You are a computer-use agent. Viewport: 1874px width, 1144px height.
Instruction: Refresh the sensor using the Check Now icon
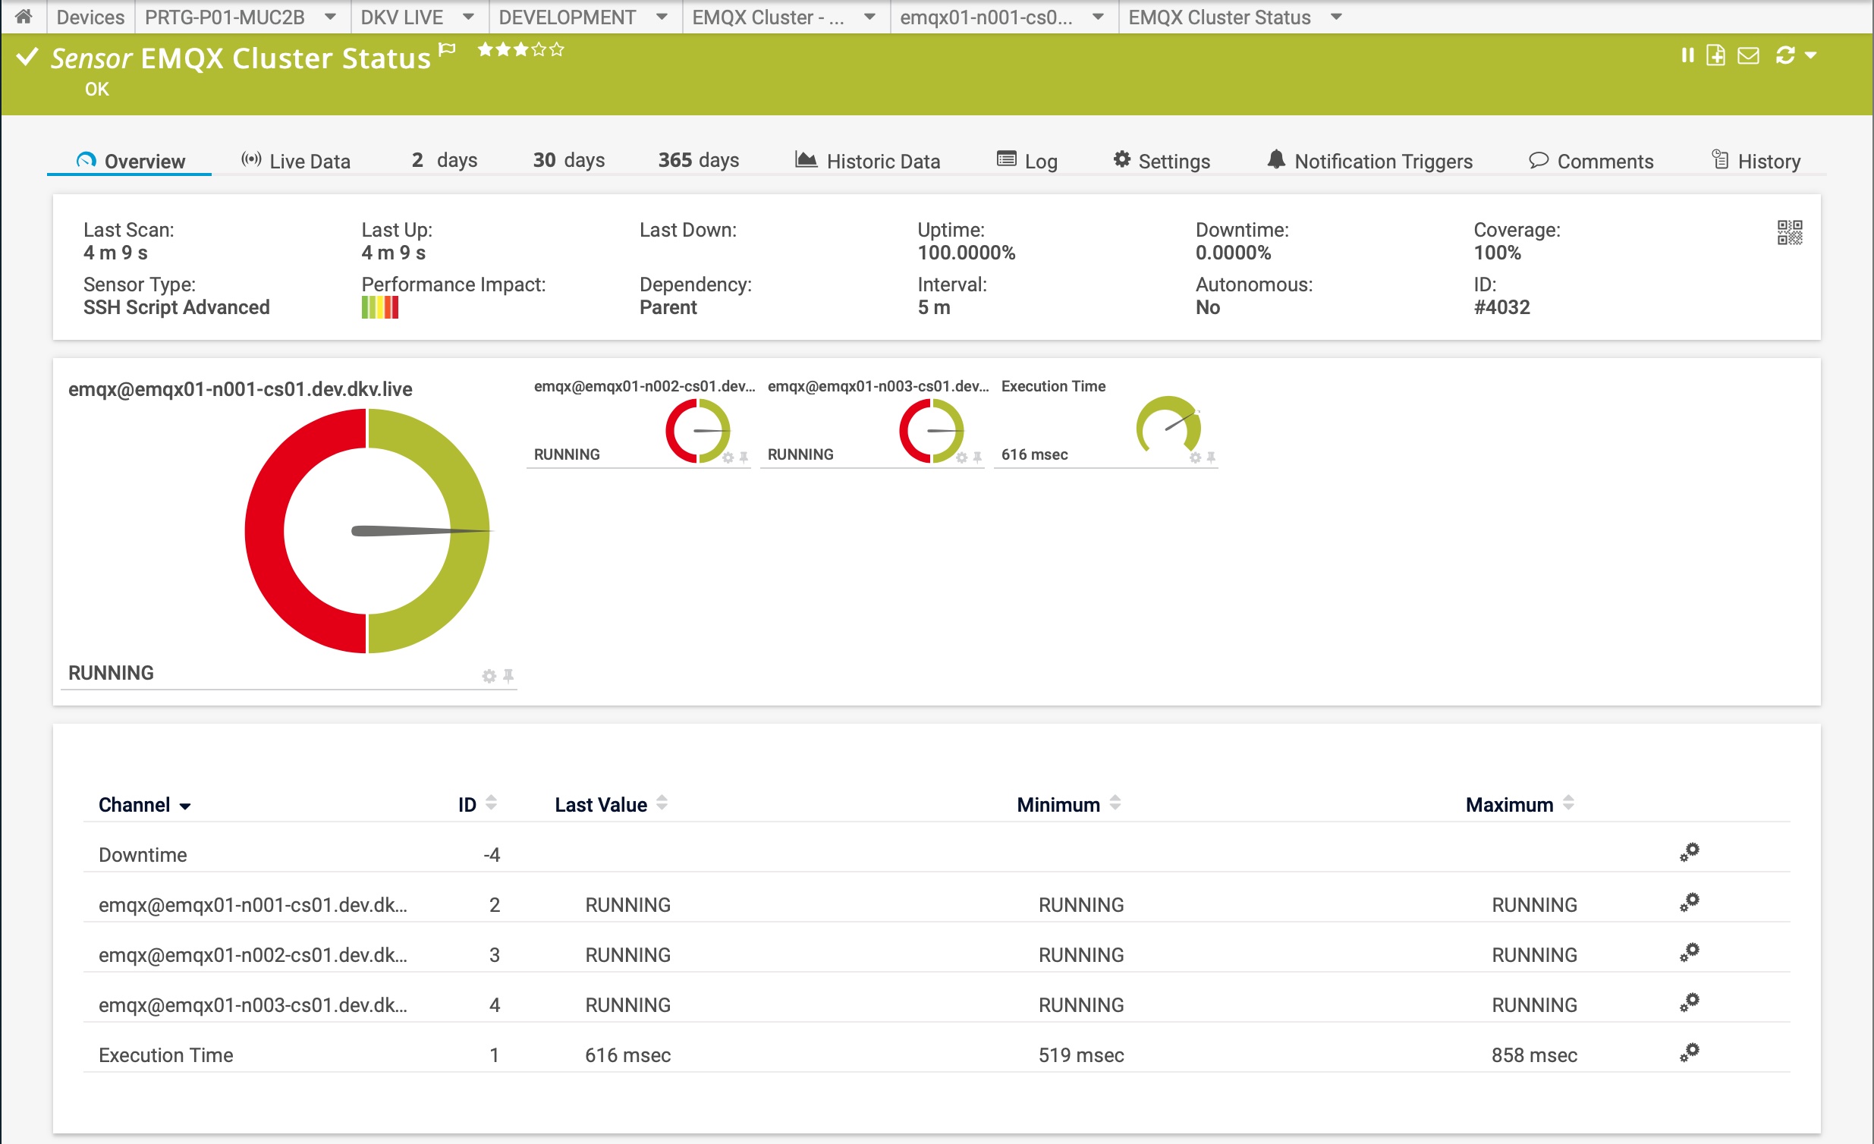point(1787,55)
